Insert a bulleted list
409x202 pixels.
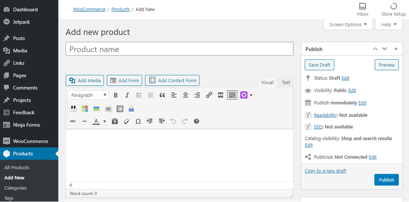click(x=139, y=95)
